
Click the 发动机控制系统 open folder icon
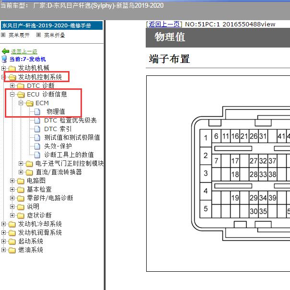pos(12,77)
